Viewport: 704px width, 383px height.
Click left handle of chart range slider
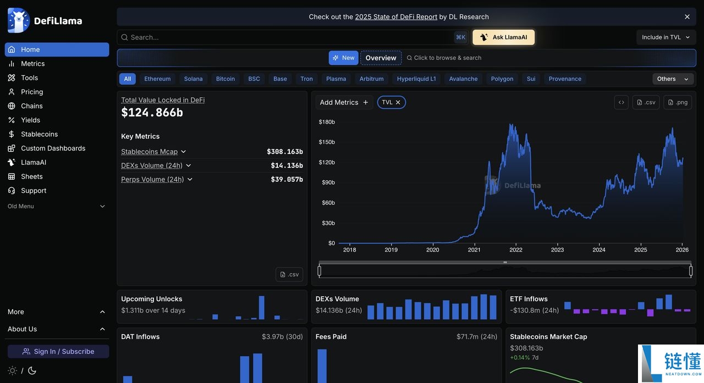tap(320, 270)
